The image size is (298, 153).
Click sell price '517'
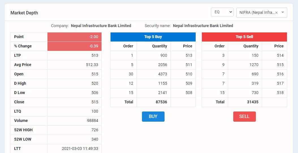tap(280, 83)
